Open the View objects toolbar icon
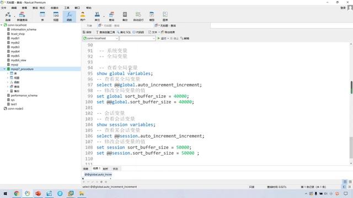The width and height of the screenshot is (353, 198). (x=56, y=16)
